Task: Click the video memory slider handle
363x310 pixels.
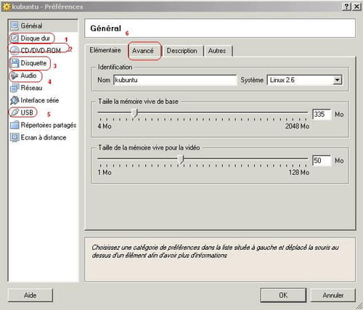Action: [181, 160]
